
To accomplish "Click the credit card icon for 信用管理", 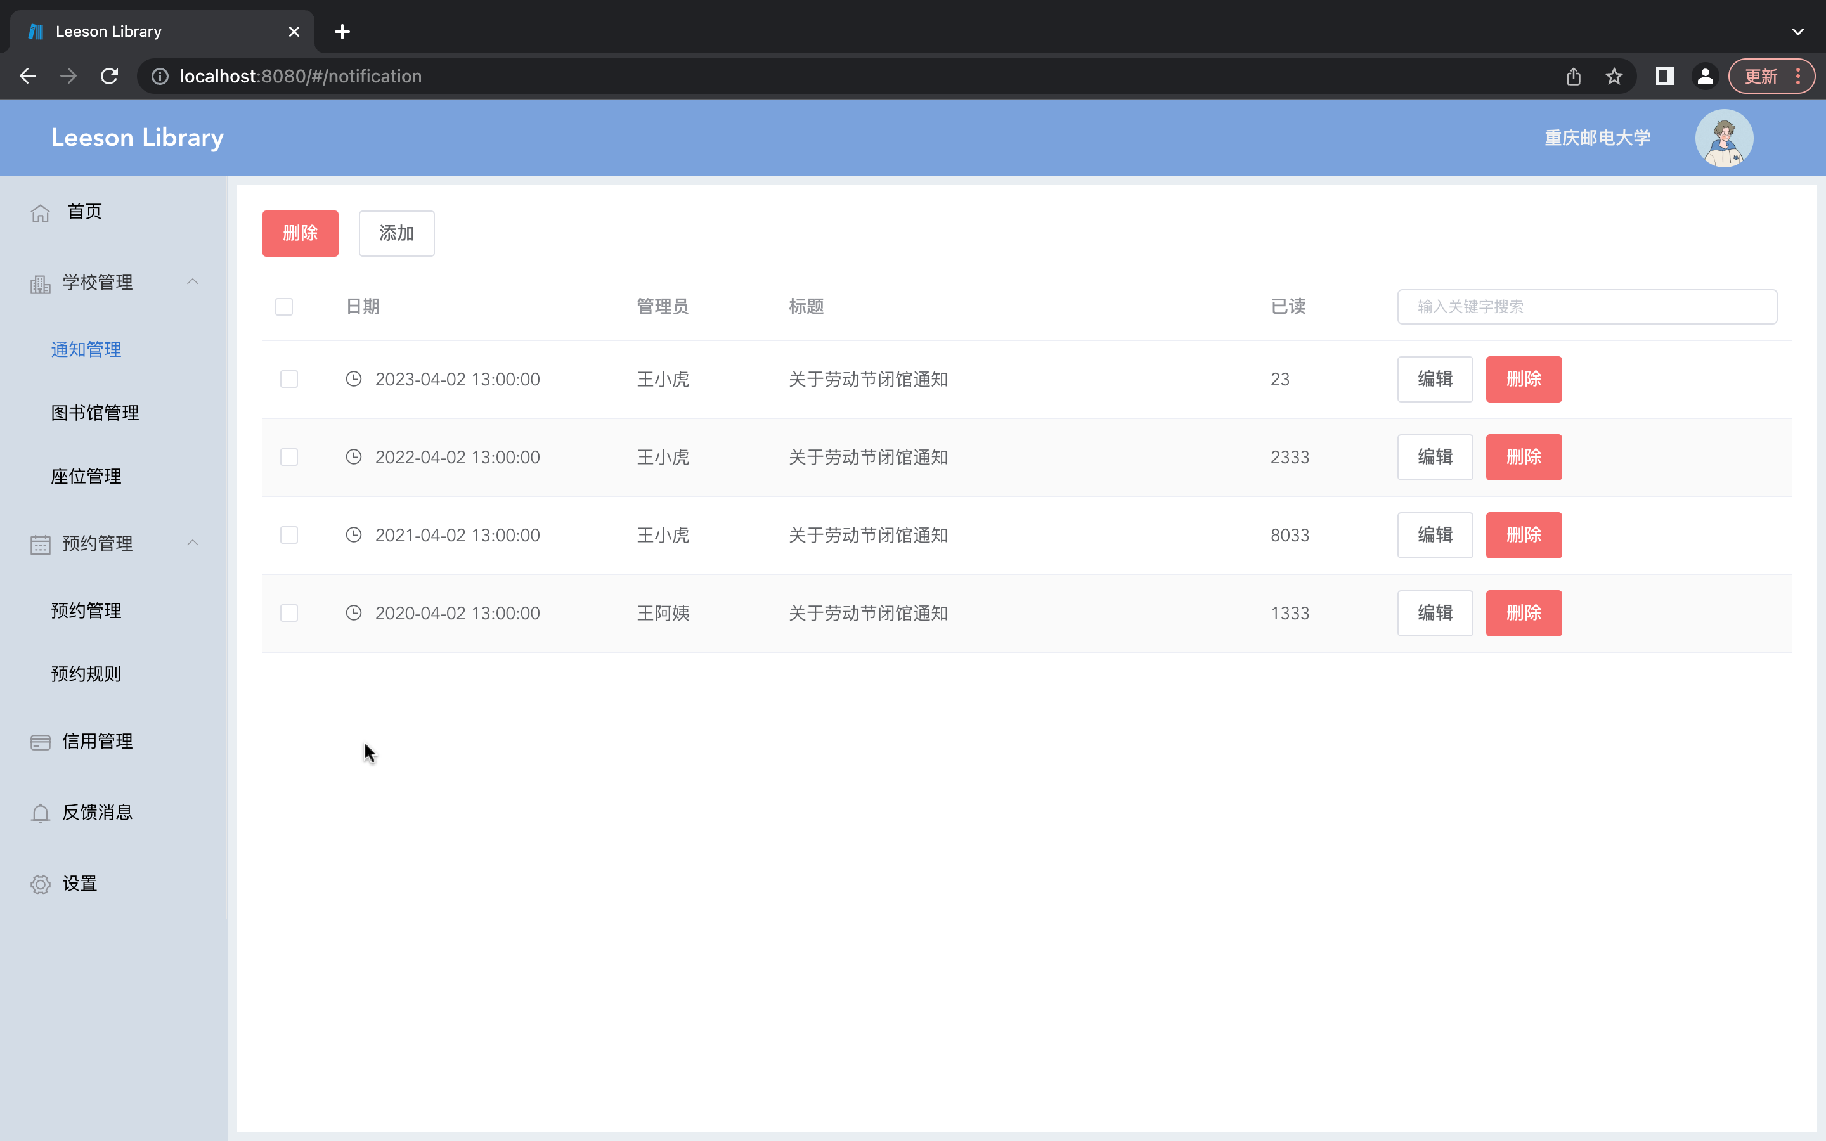I will (40, 741).
